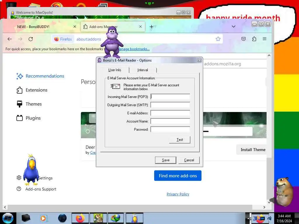
Task: Close the Bonzi's E-Mail Reader Options dialog
Action: point(199,60)
